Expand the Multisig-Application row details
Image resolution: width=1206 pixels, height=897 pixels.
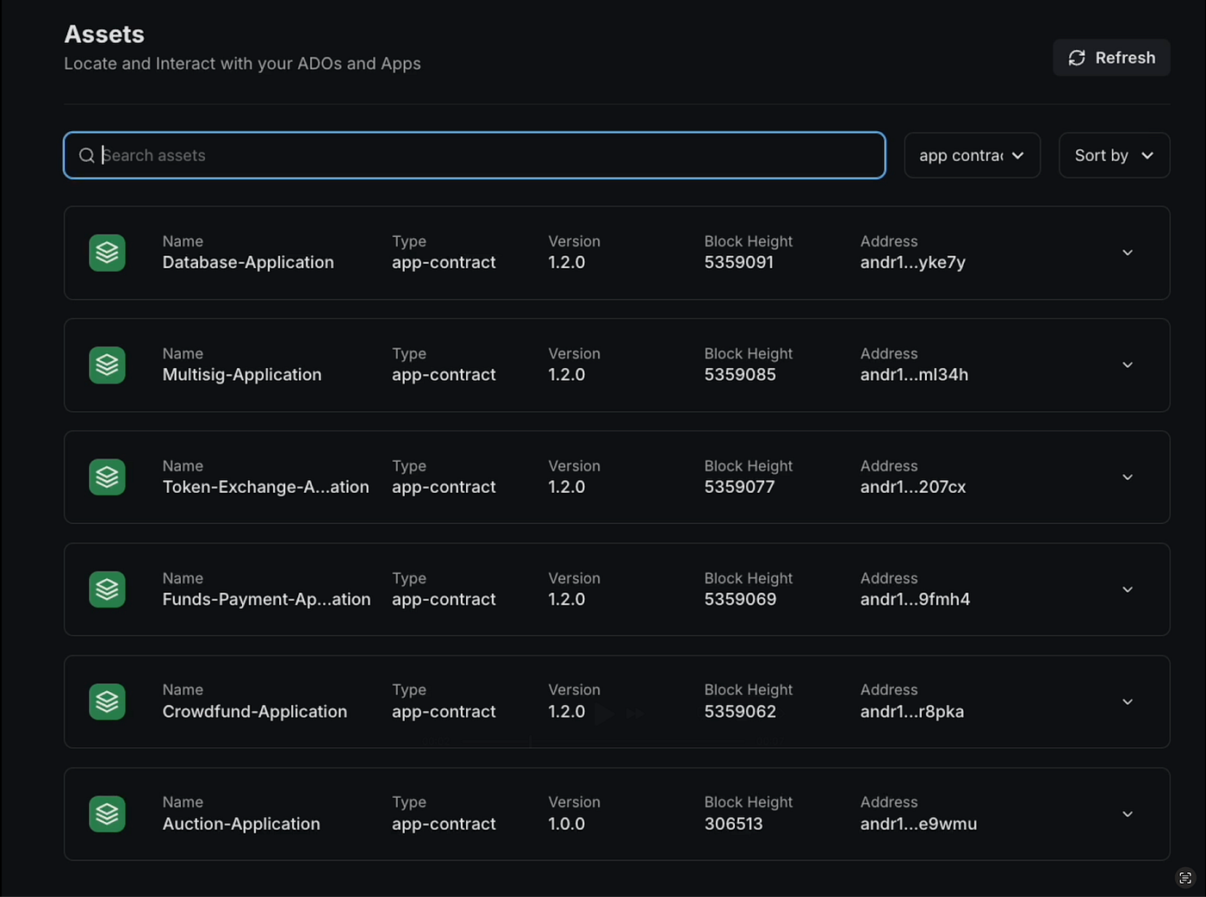(x=1127, y=365)
